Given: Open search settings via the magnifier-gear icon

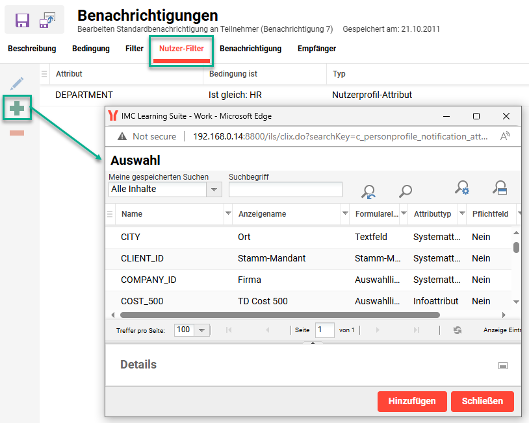Looking at the screenshot, I should 461,189.
